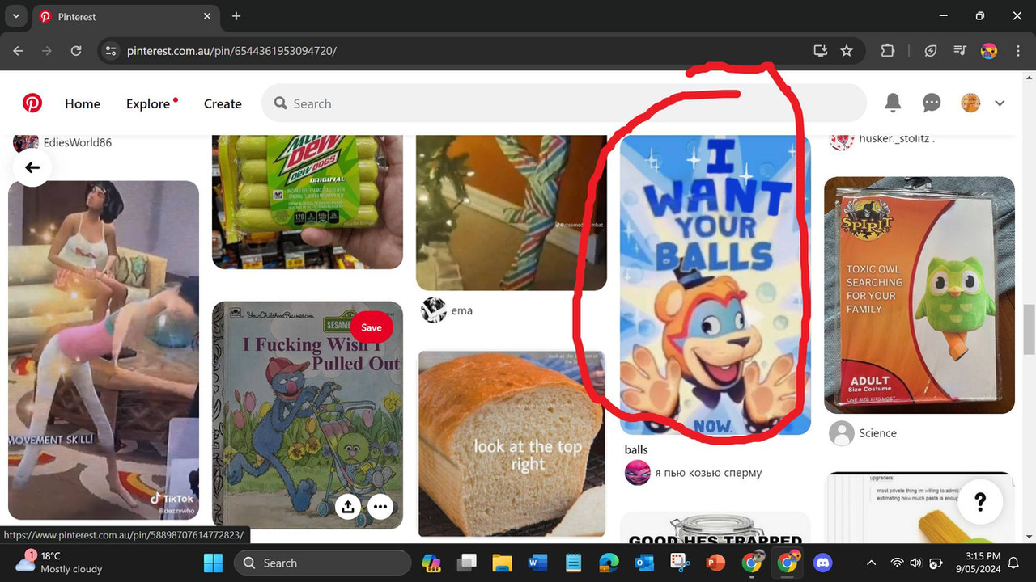Image resolution: width=1036 pixels, height=582 pixels.
Task: Open Microsoft Edge from taskbar
Action: point(609,563)
